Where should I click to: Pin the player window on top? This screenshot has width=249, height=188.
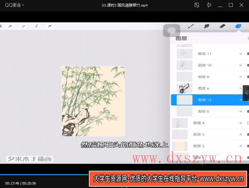[x=209, y=5]
